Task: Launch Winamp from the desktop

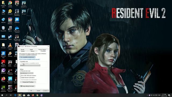Action: [x=10, y=54]
